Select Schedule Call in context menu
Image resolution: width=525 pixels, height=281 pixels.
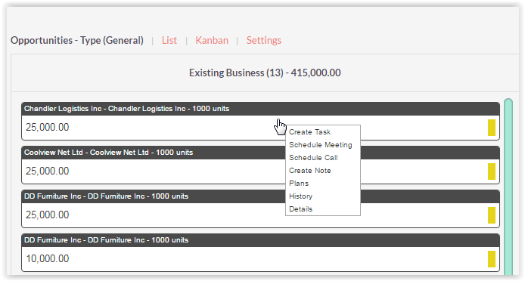tap(313, 158)
